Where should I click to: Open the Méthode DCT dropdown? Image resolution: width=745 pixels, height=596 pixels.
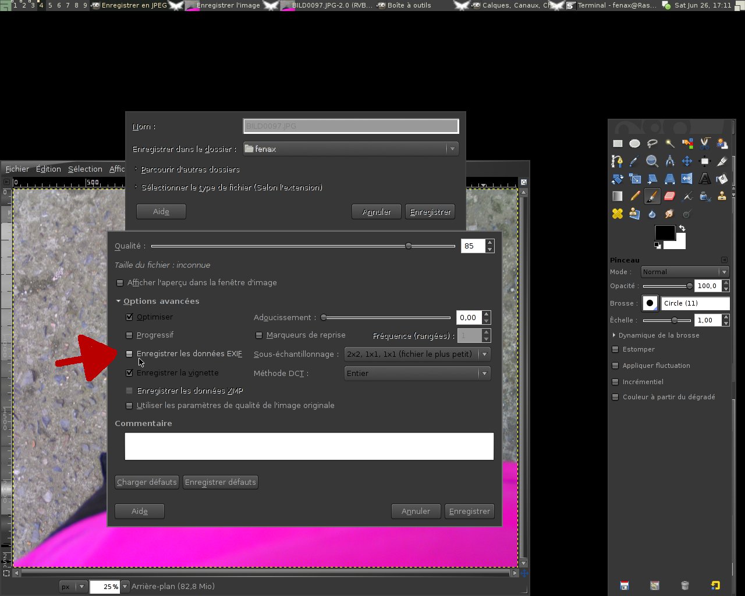coord(417,373)
